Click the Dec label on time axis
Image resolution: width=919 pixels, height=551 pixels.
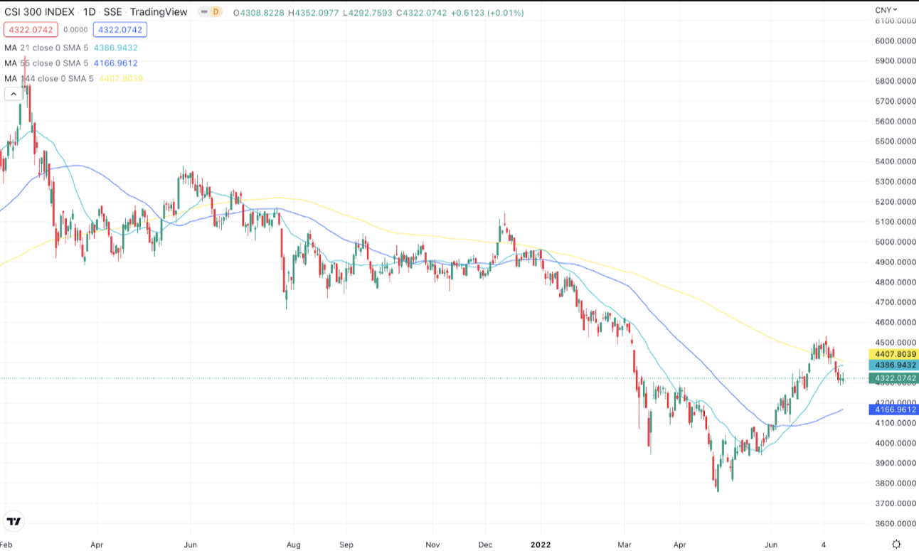pos(486,545)
